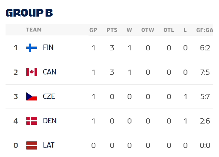Select the CZE team name
219x157 pixels.
point(49,96)
